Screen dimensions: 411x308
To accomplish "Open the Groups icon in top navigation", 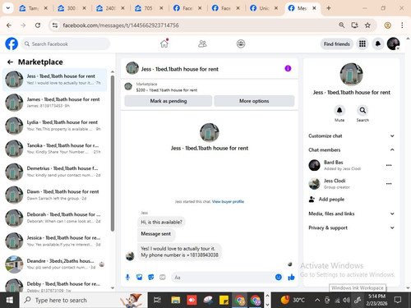I will pyautogui.click(x=241, y=44).
